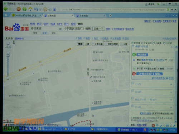
Task: Click the map zoom level slider track
Action: click(x=8, y=67)
